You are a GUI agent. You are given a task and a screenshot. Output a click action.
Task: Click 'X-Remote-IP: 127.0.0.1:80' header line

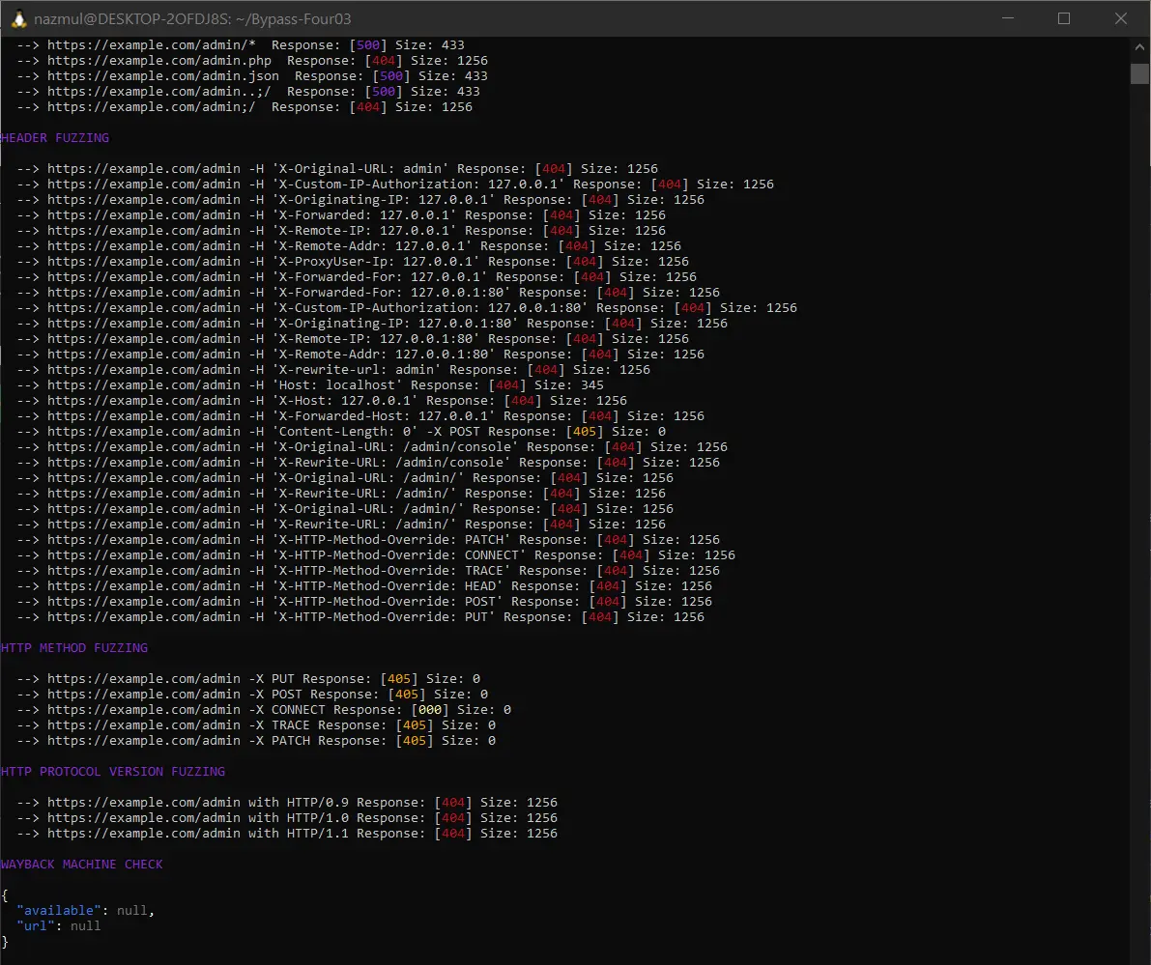pyautogui.click(x=353, y=339)
